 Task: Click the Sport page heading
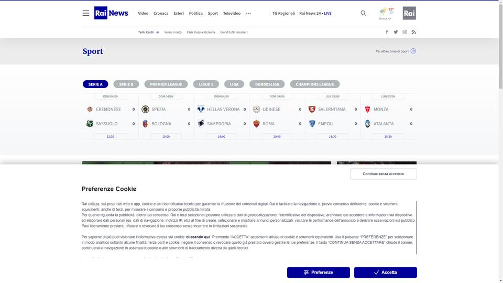[93, 51]
